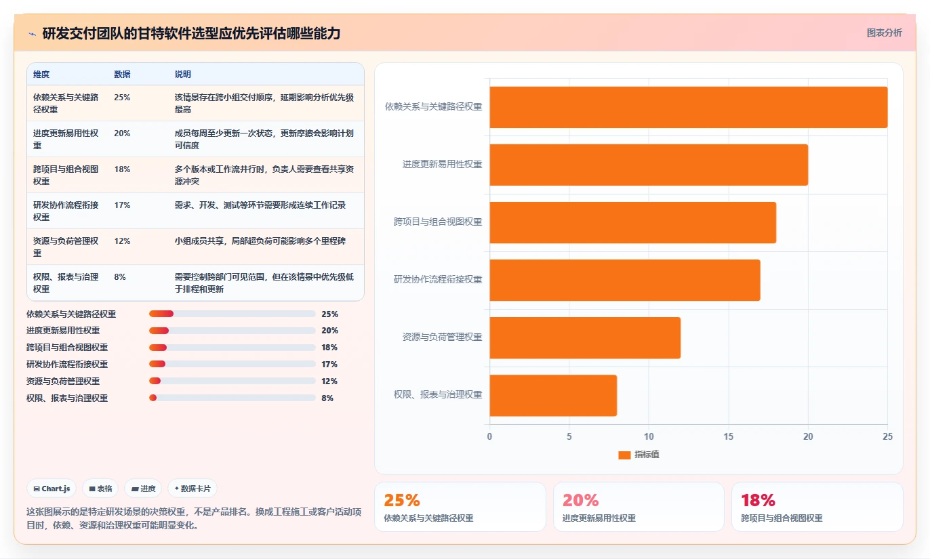Click the 跨项目与组合视图权重 progress bar
The width and height of the screenshot is (930, 559).
(x=232, y=348)
